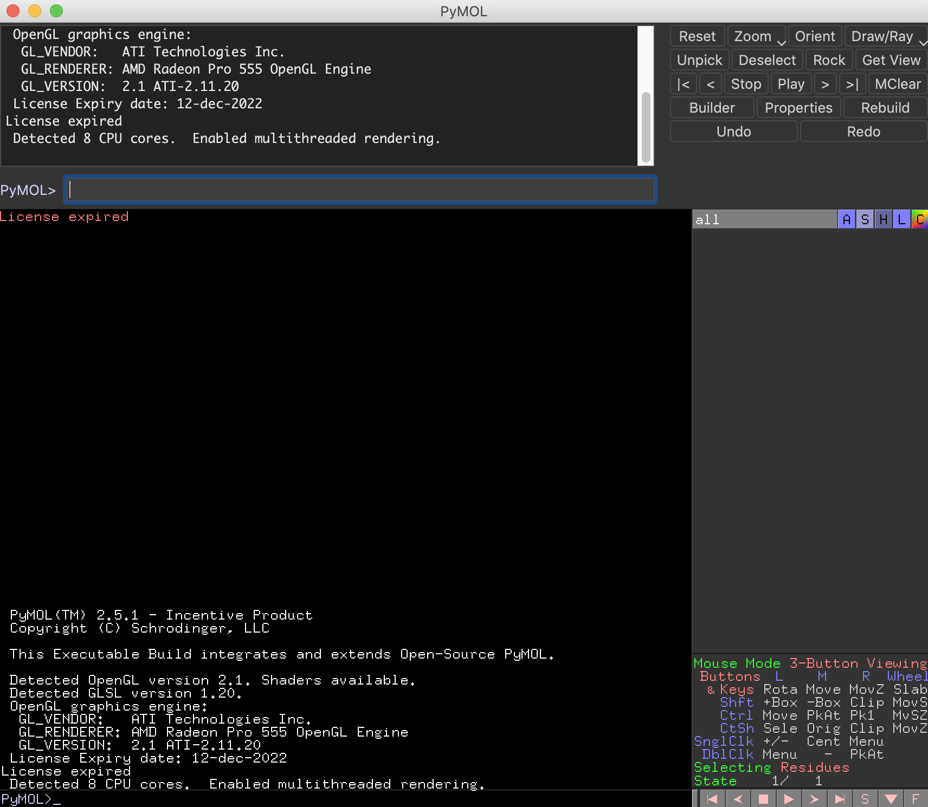Click the movie Stop icon in bottom bar

coord(764,798)
